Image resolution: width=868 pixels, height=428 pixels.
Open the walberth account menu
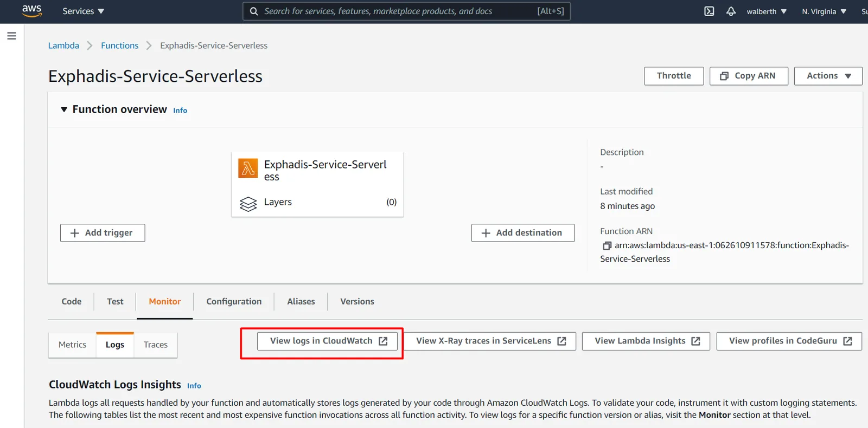(x=766, y=11)
